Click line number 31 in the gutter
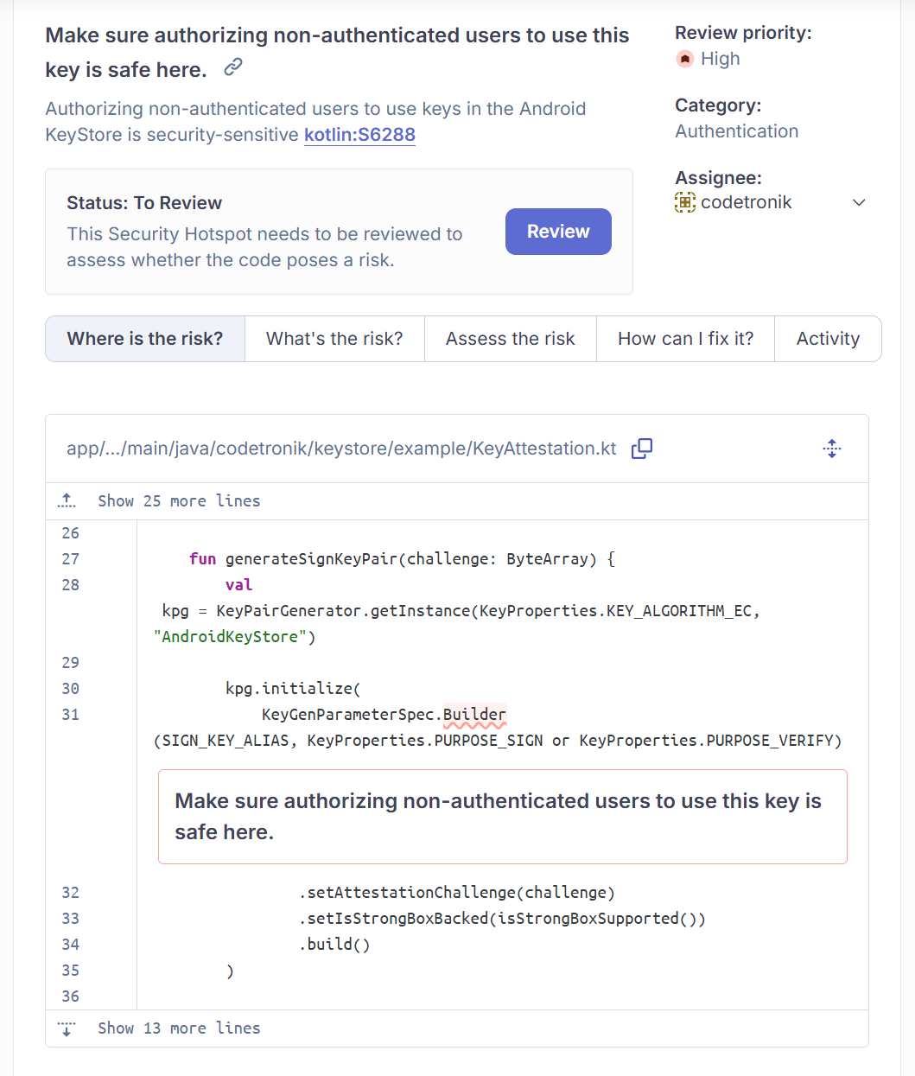Viewport: 915px width, 1076px height. [70, 715]
